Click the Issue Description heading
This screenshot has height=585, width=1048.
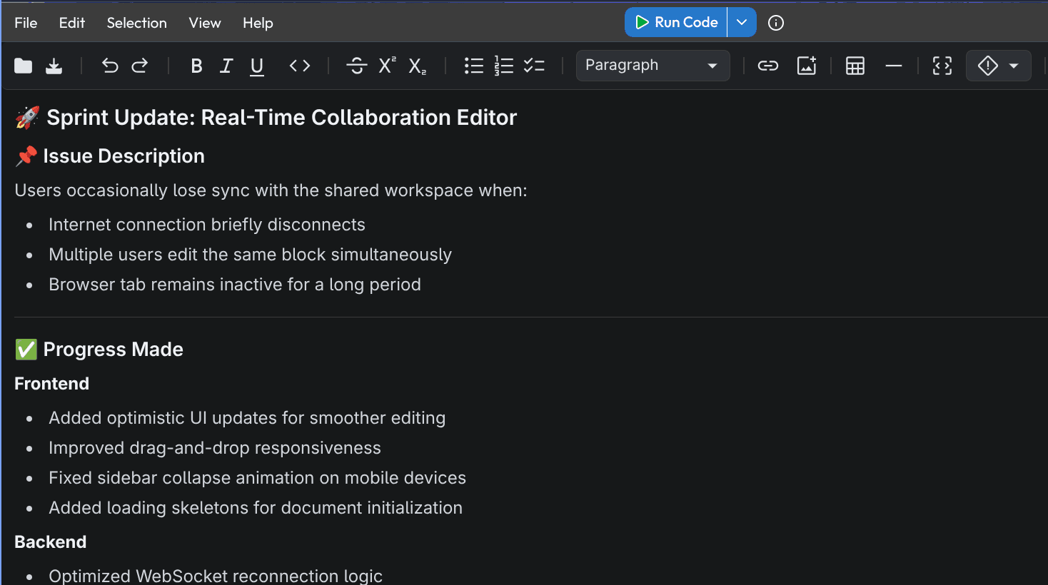tap(110, 156)
